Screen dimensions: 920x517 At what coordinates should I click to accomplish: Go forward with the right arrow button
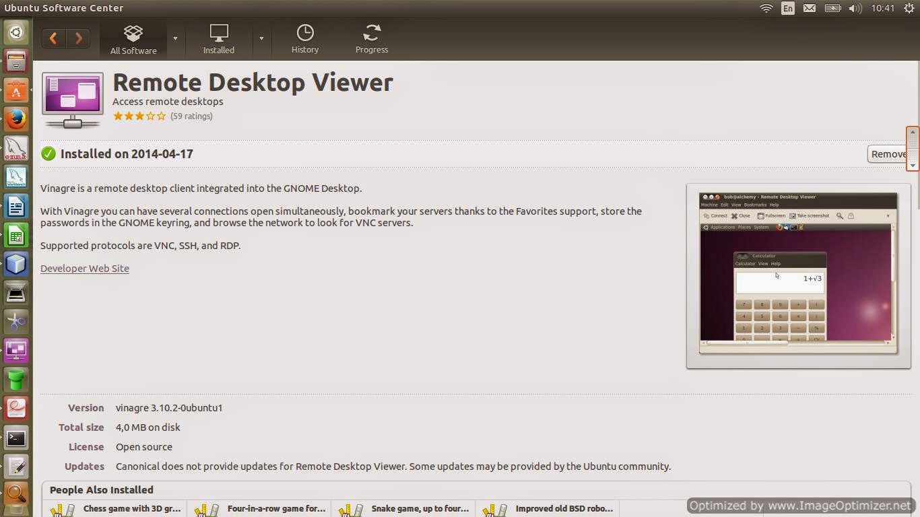pos(78,38)
